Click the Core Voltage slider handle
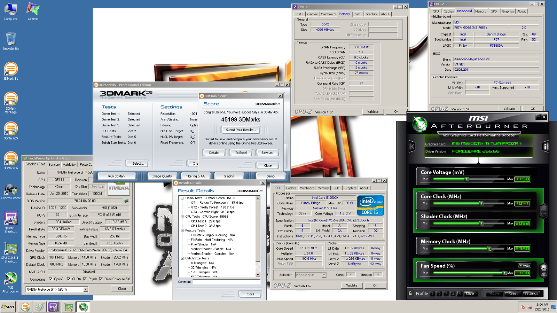 [x=467, y=179]
